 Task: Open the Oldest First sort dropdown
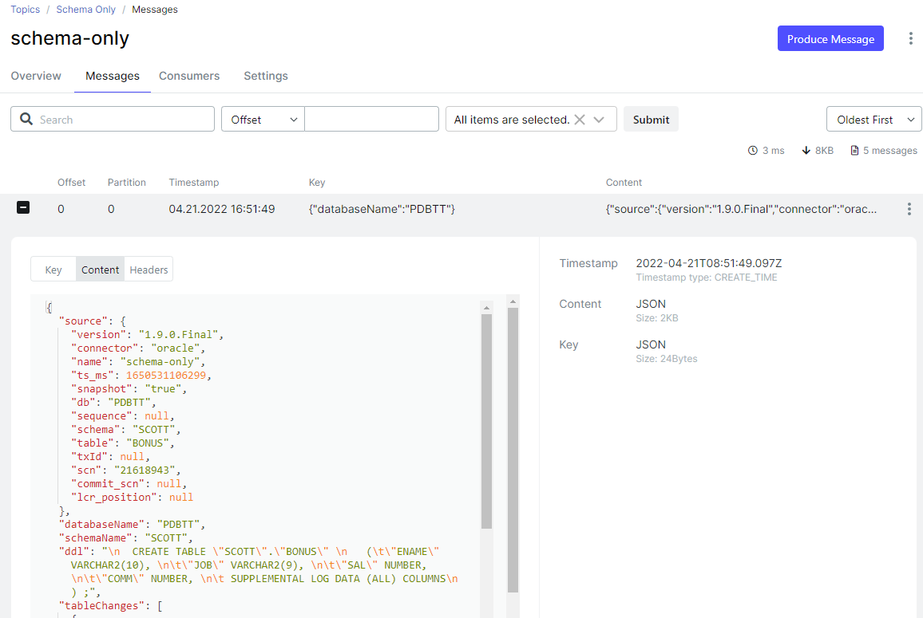click(x=874, y=120)
